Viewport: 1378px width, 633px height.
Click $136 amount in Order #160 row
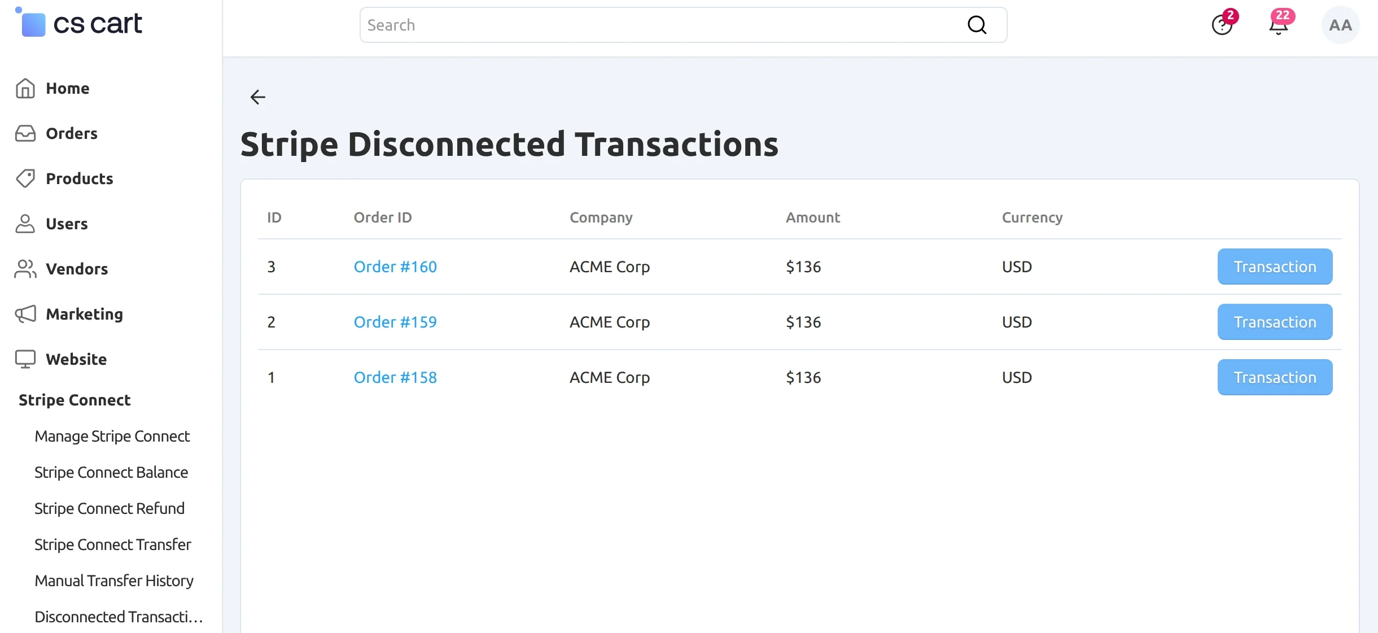point(803,267)
